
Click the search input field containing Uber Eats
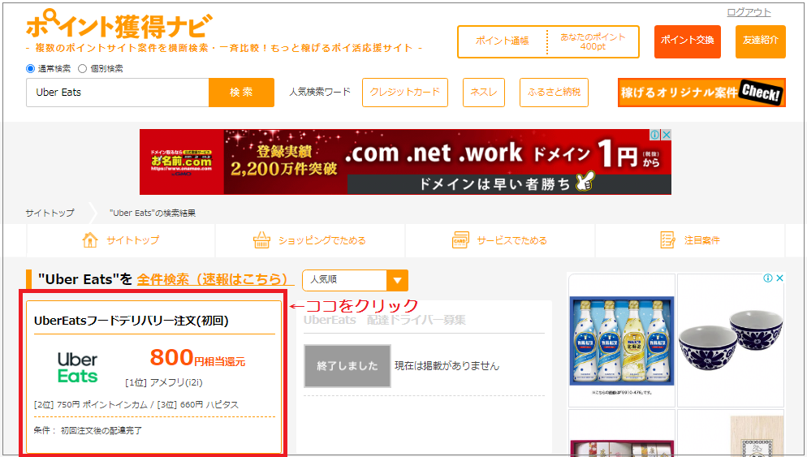(x=118, y=92)
